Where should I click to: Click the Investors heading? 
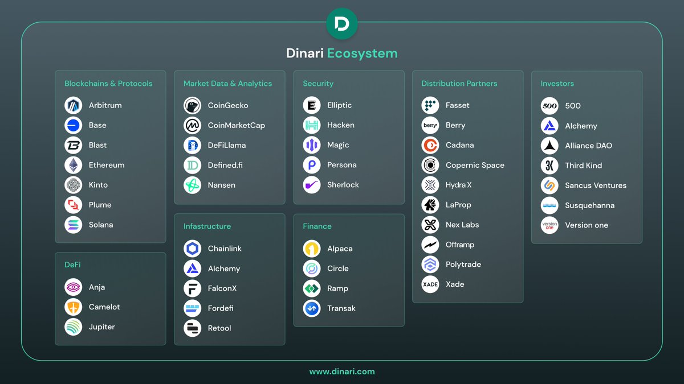tap(557, 84)
